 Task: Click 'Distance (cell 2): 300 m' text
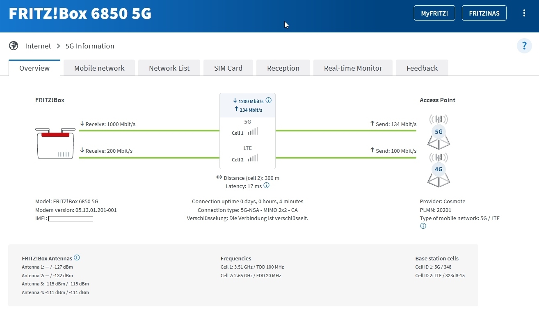click(251, 178)
